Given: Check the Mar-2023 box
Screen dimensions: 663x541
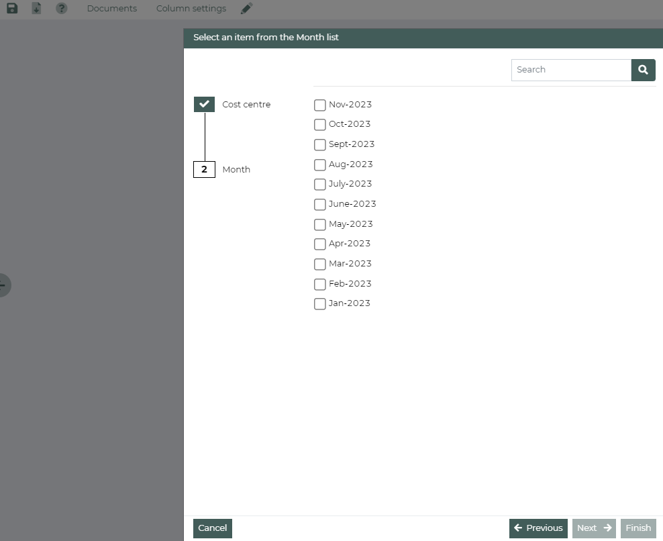Looking at the screenshot, I should click(x=319, y=264).
